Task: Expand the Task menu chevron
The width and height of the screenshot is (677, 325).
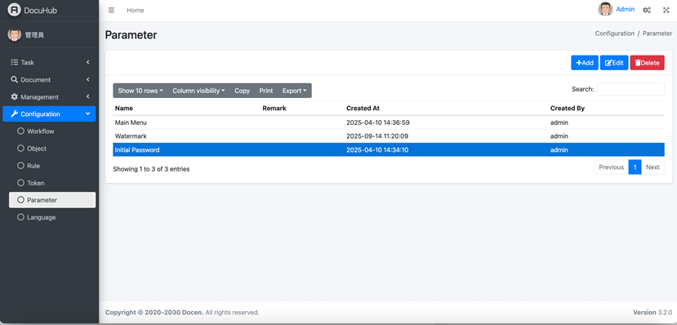Action: pyautogui.click(x=87, y=62)
